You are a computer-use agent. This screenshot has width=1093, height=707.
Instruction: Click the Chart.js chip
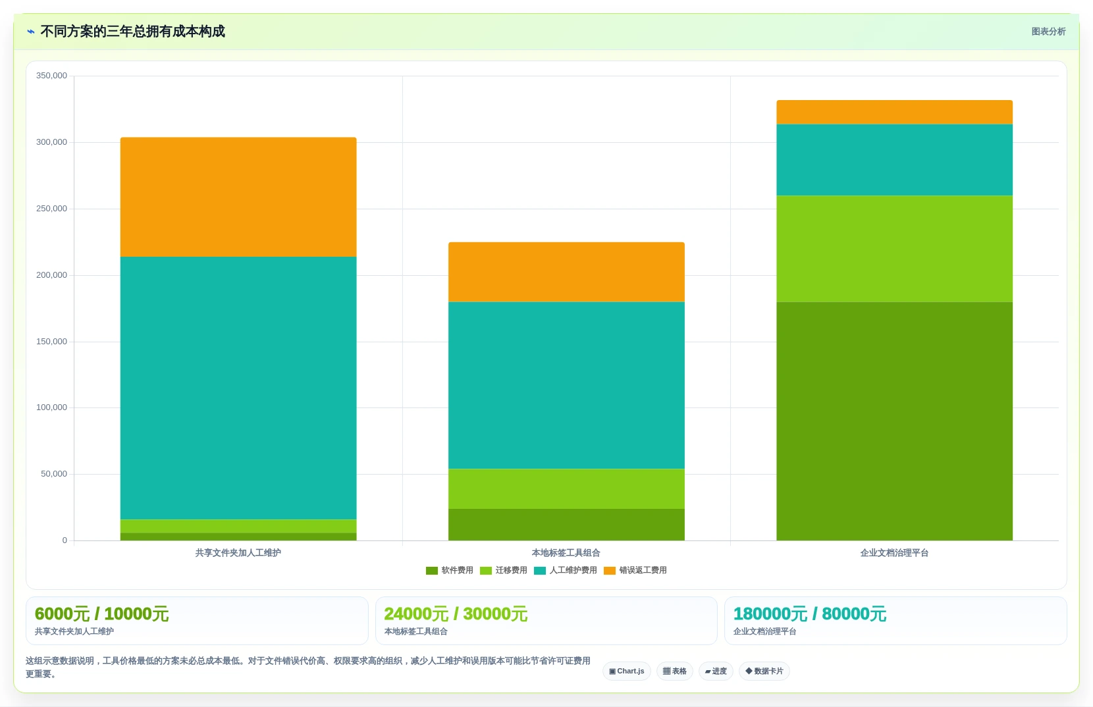(x=627, y=671)
